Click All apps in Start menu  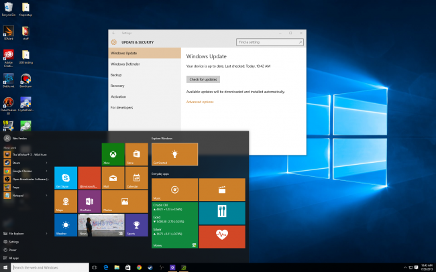[13, 257]
